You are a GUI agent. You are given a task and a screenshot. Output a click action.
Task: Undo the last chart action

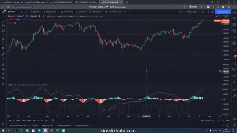125,11
